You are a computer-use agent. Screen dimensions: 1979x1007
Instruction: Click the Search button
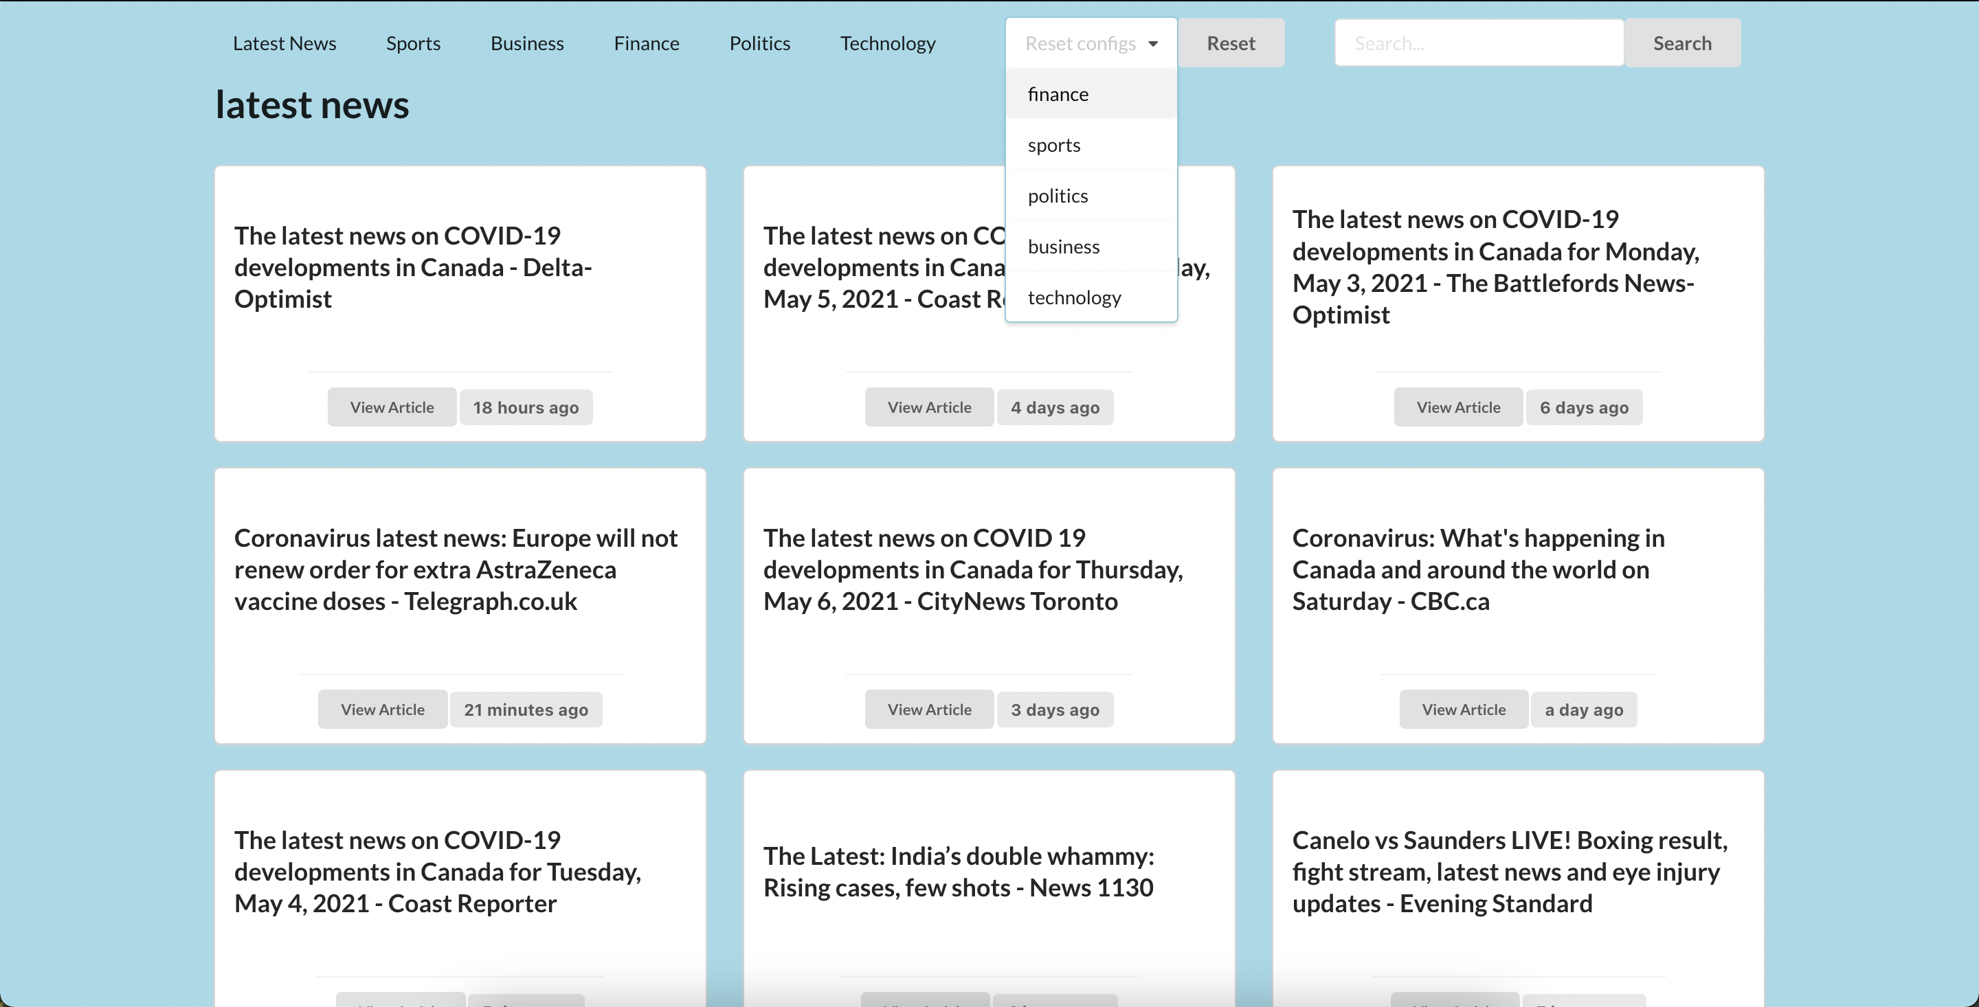(x=1681, y=43)
